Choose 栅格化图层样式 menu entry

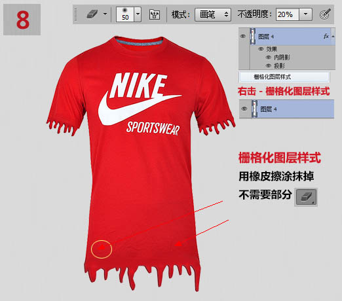click(284, 77)
